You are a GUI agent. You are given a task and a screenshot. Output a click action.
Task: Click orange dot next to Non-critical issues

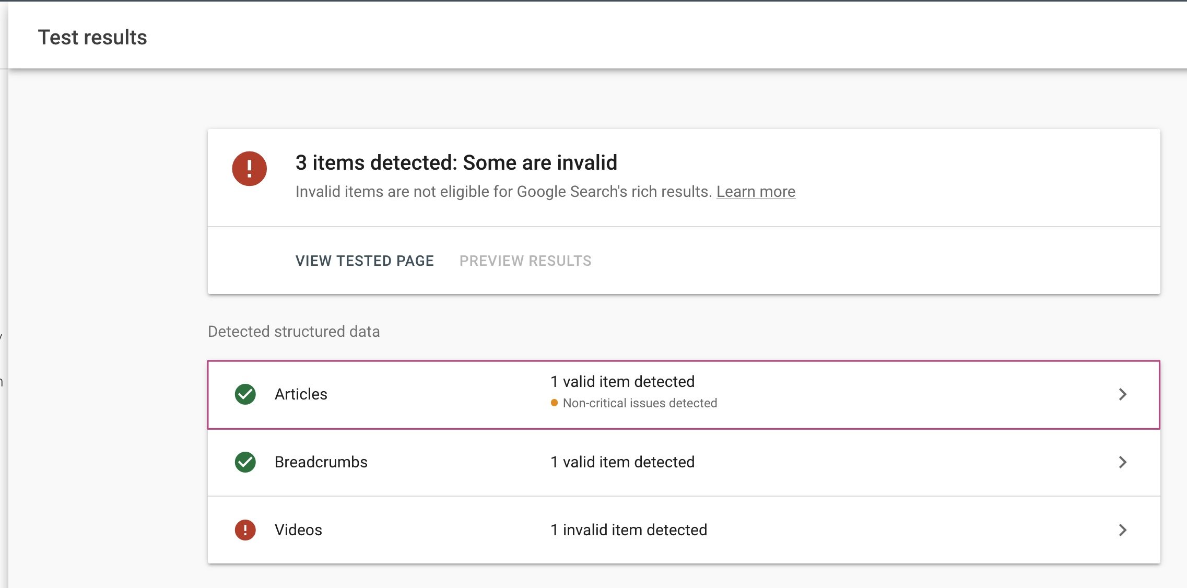(x=554, y=403)
